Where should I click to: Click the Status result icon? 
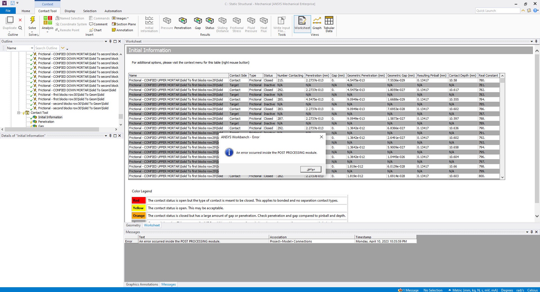pyautogui.click(x=210, y=21)
